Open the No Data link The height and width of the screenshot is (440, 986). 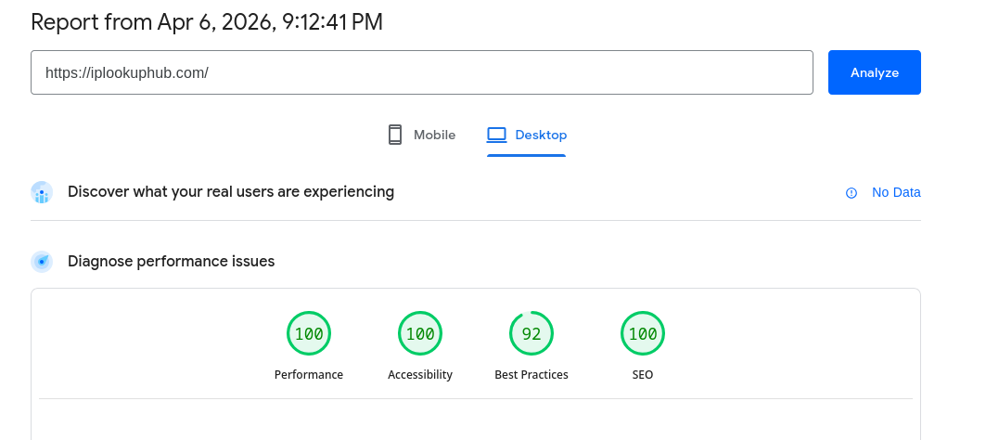896,193
